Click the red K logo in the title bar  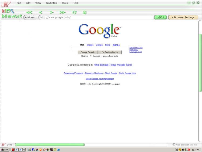[x=6, y=4]
